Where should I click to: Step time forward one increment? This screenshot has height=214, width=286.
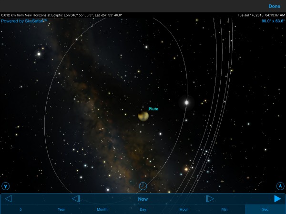click(x=210, y=199)
